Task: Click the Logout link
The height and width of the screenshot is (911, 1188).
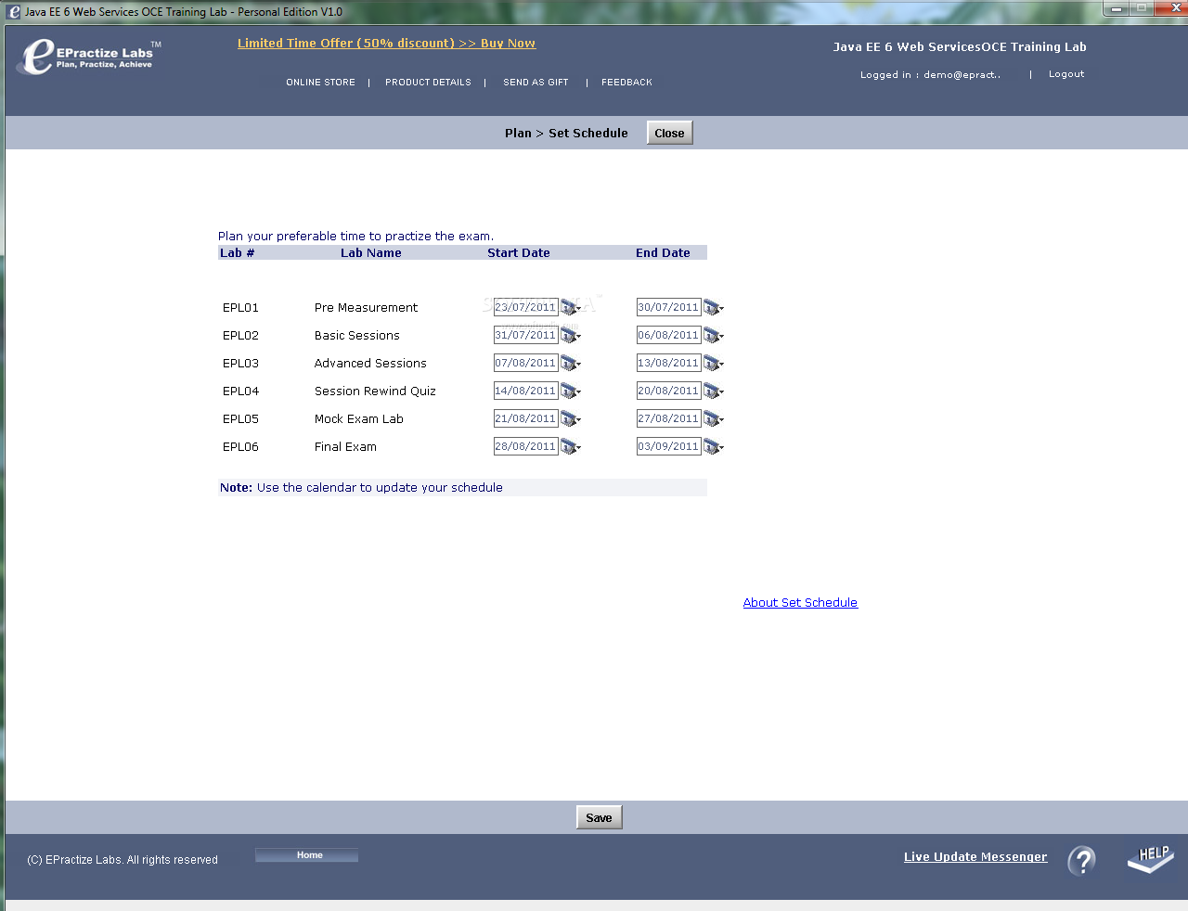Action: pos(1066,74)
